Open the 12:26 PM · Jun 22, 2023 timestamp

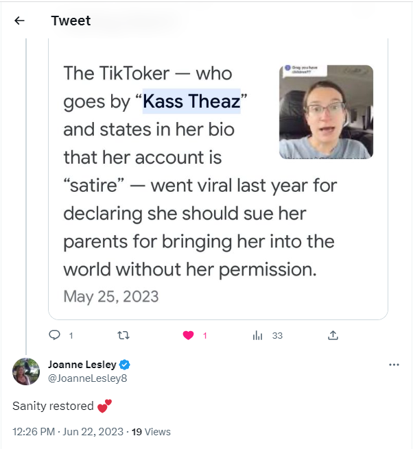(x=69, y=432)
